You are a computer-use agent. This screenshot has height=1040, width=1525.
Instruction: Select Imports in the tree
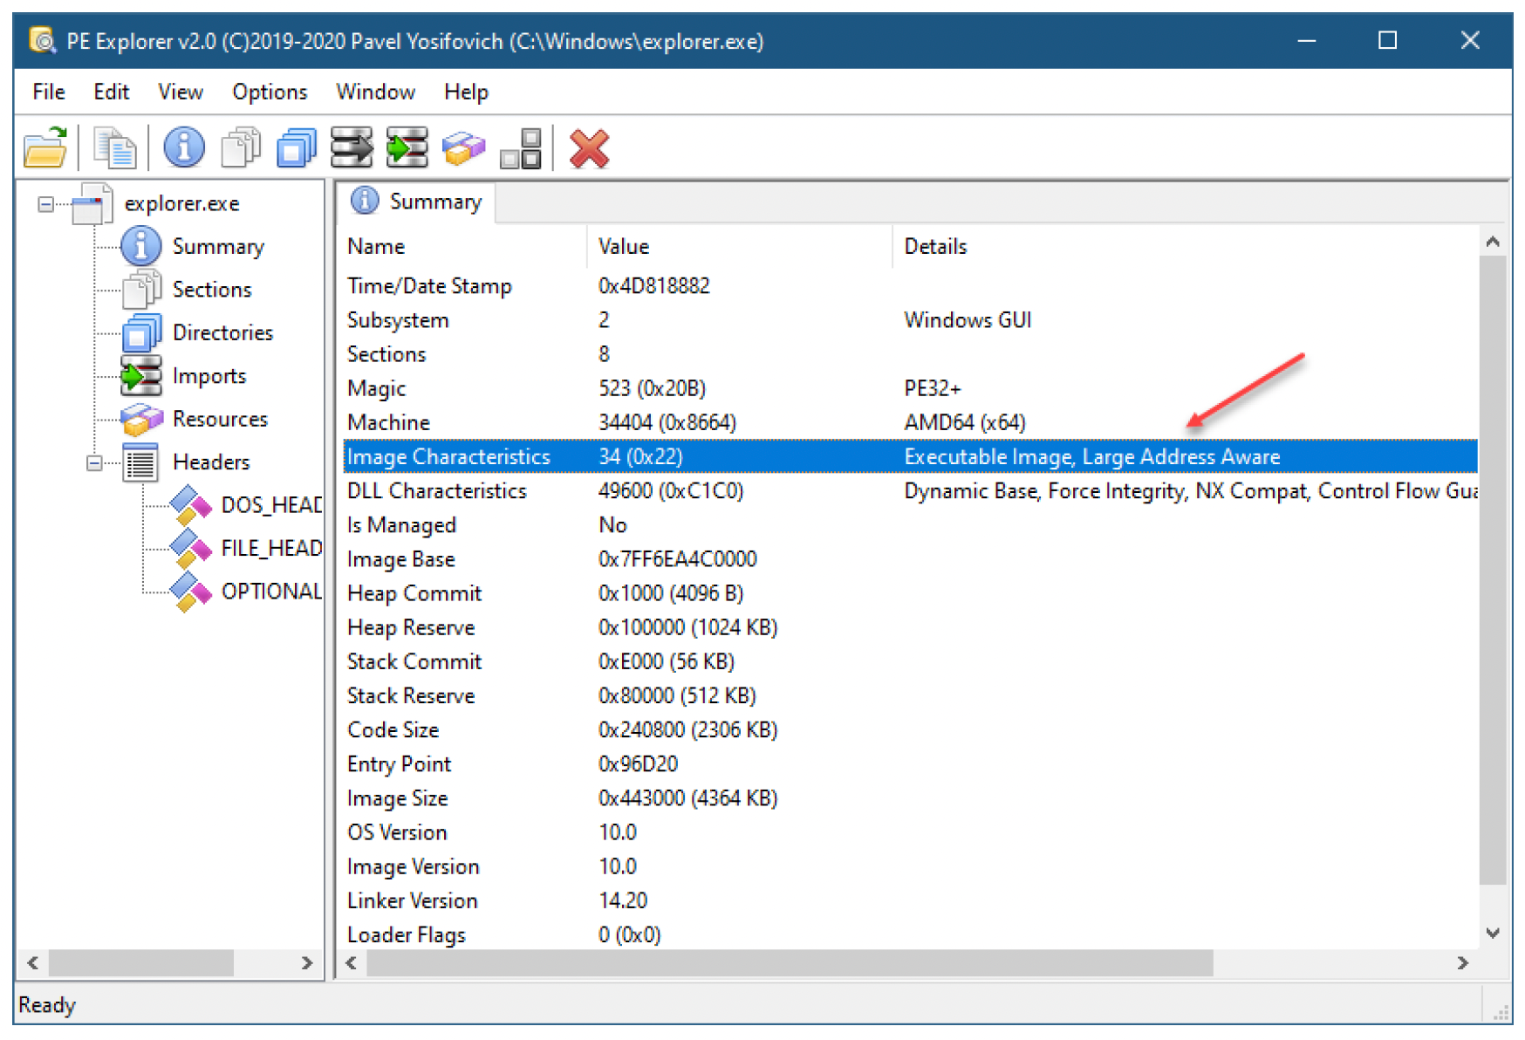click(209, 375)
